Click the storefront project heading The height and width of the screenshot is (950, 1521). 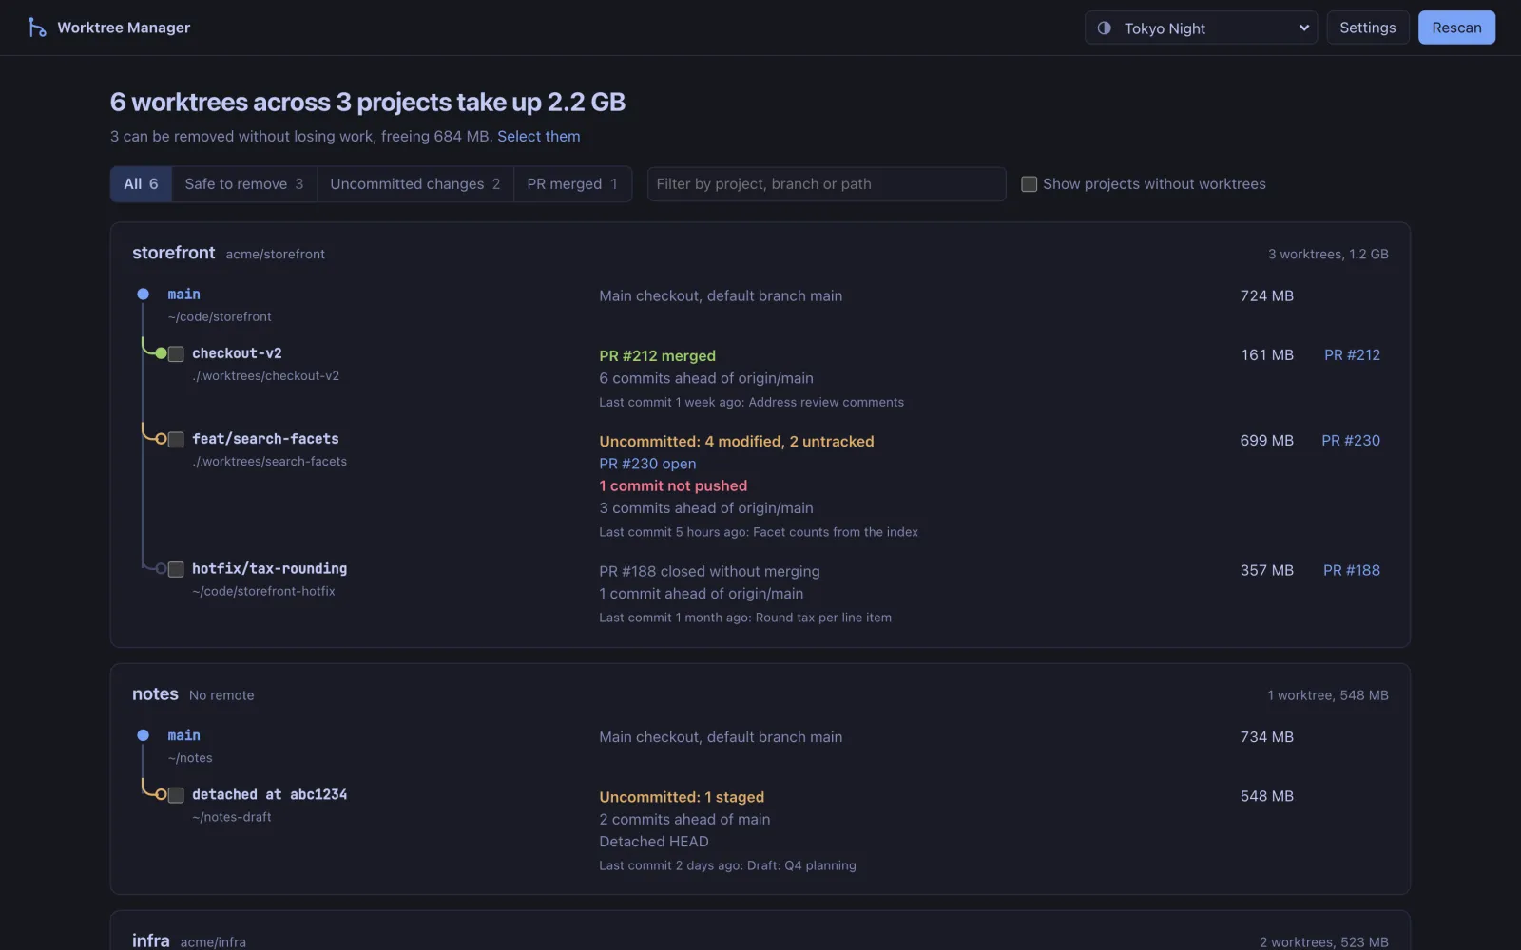tap(173, 253)
